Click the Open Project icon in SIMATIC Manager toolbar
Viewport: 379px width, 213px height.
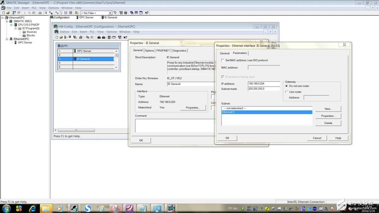coord(8,13)
